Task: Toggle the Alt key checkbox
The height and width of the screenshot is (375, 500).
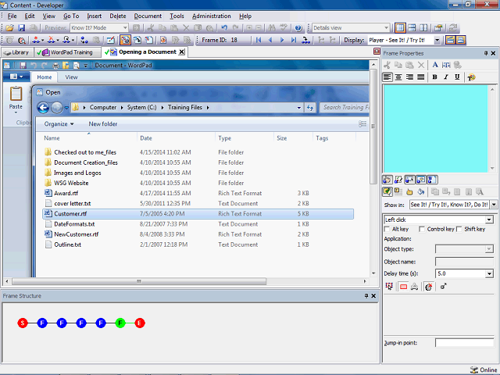Action: pos(387,229)
